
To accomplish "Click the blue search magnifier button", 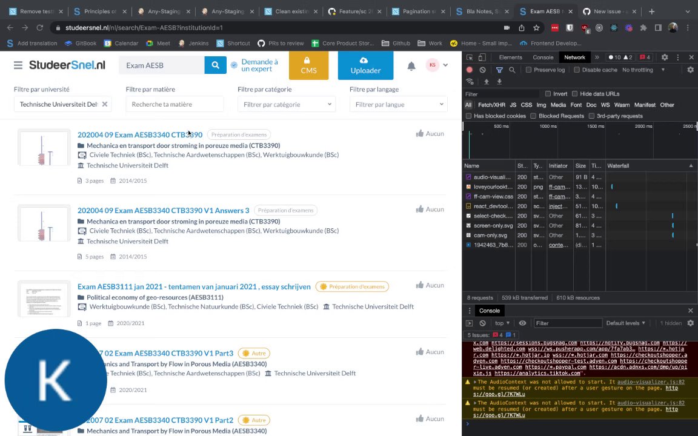I will click(x=216, y=65).
